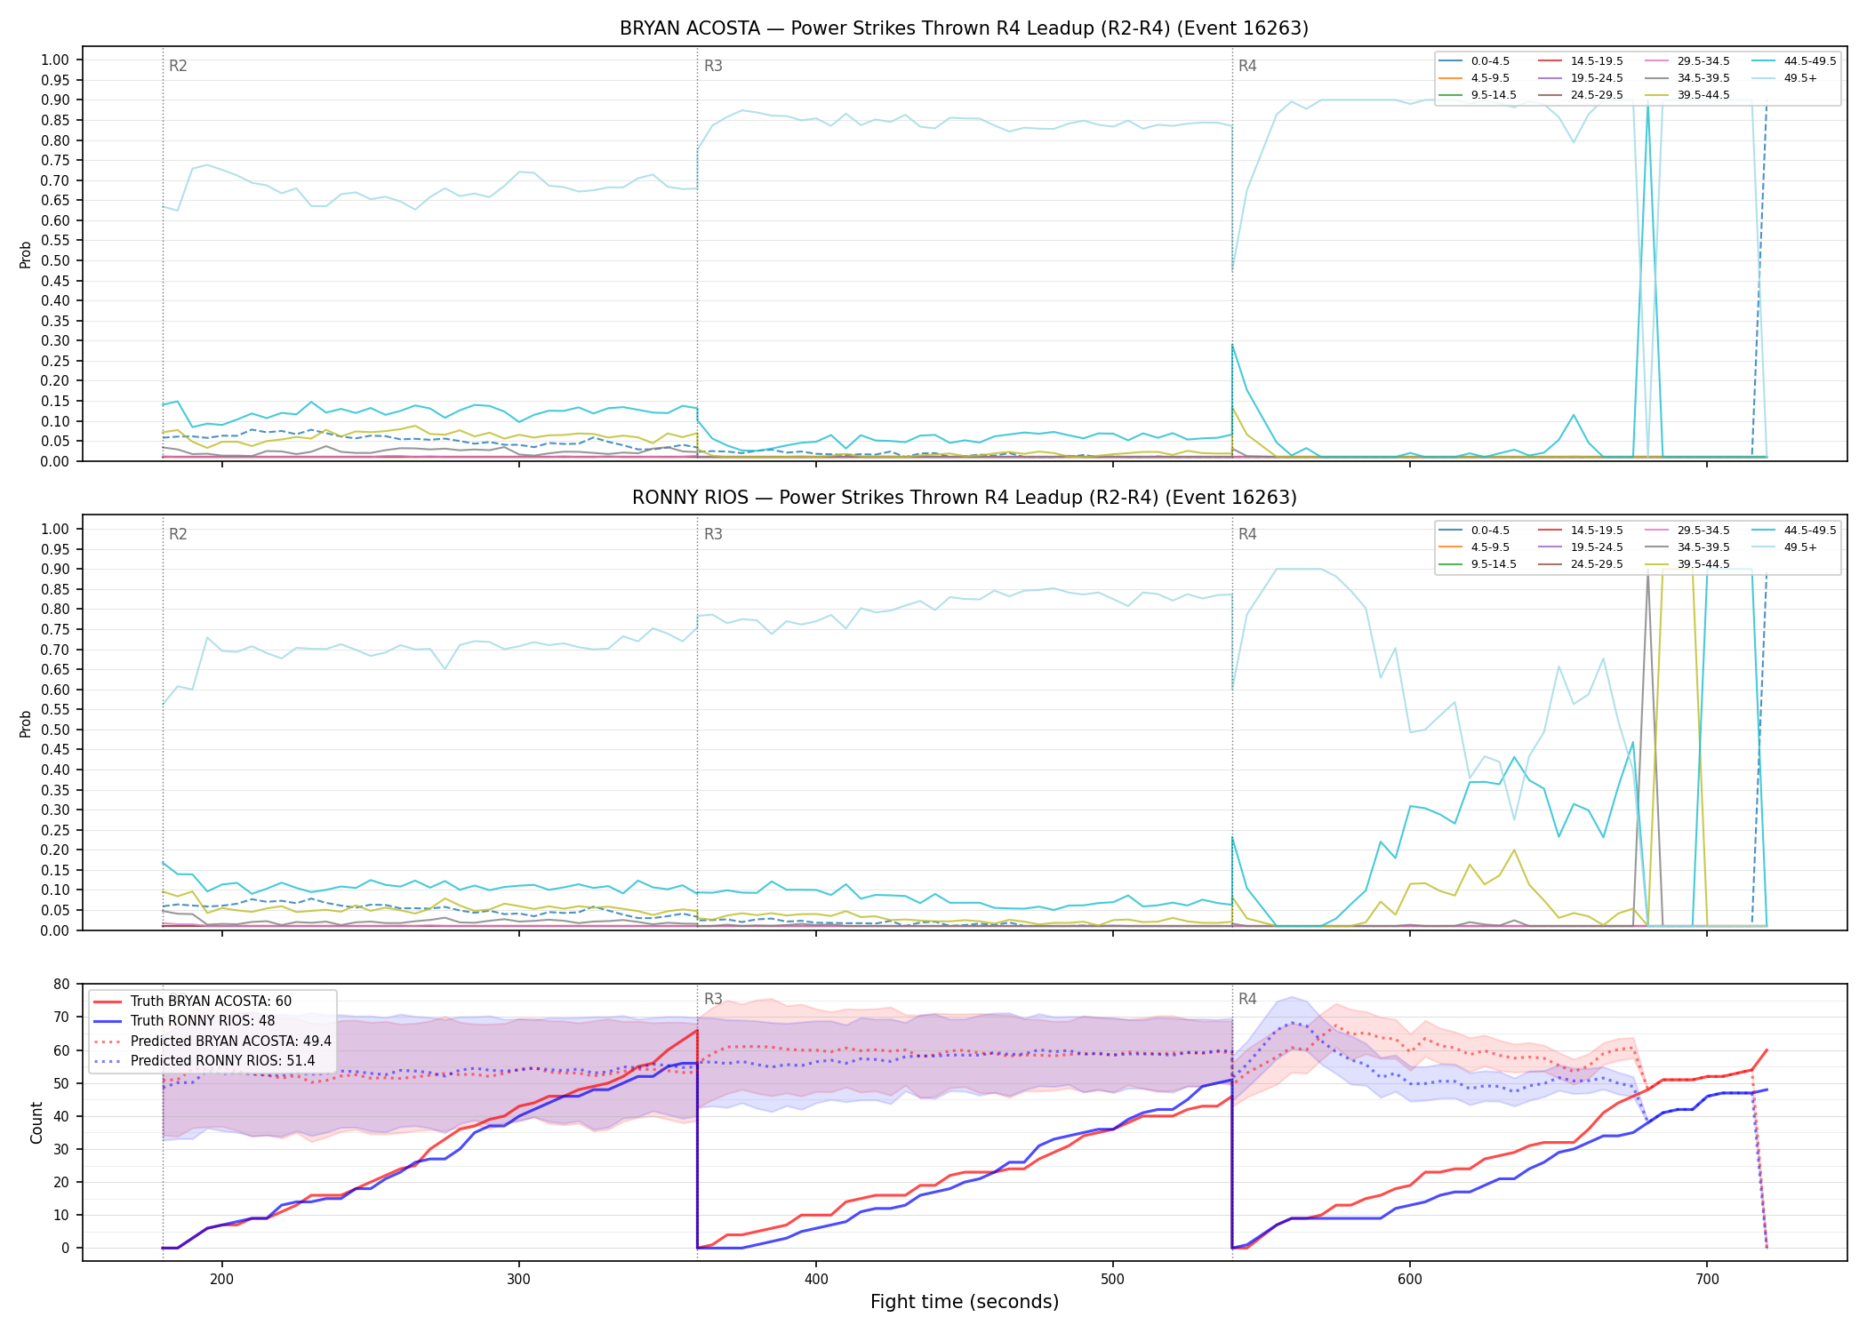This screenshot has width=1867, height=1333.
Task: Click the R2 round marker in Ronny Rios chart
Action: [178, 534]
